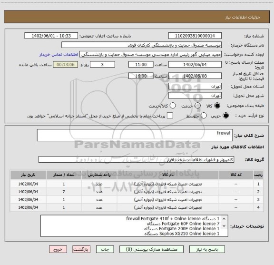Click the جزئیات اطلاعات نیاز header title

243,17
